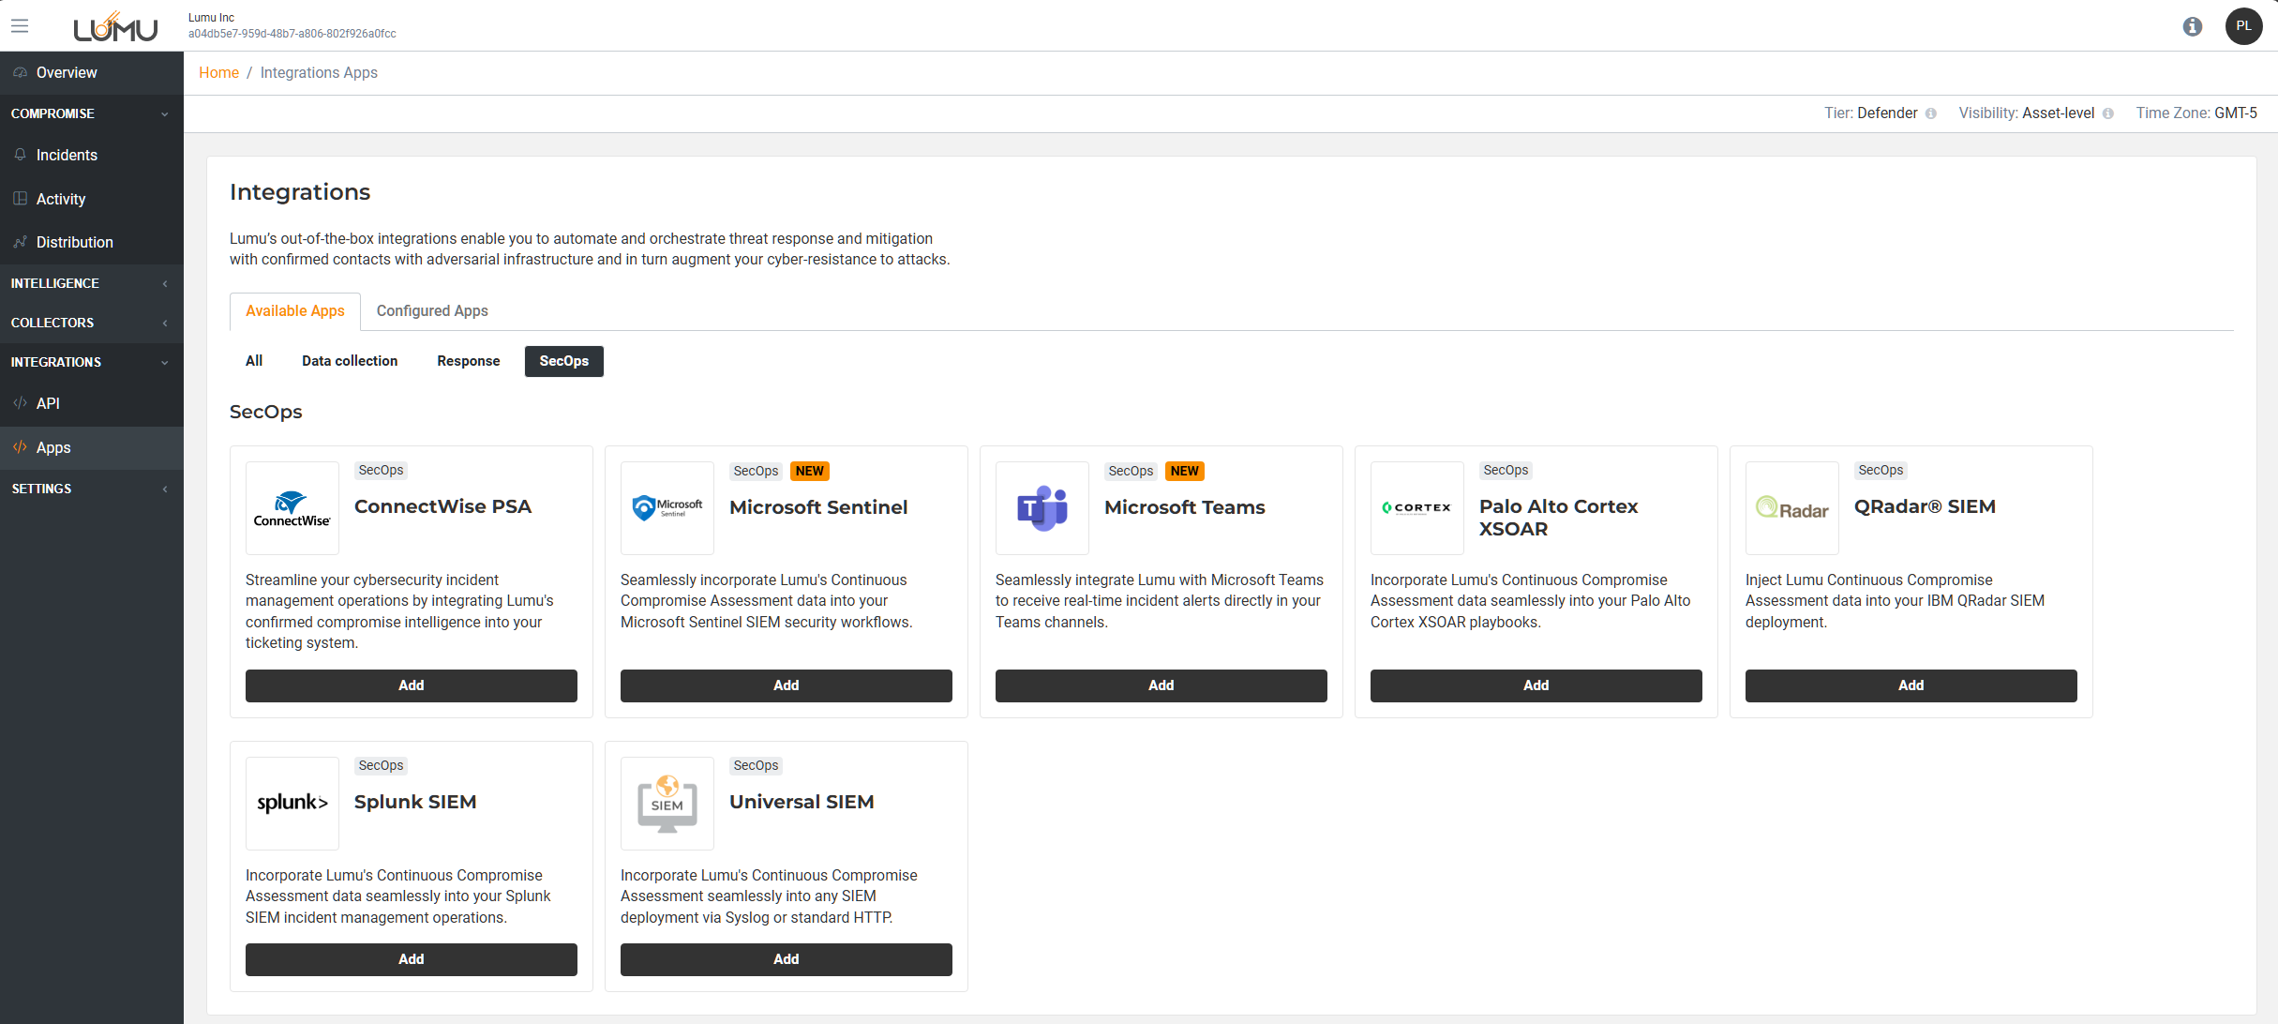Screen dimensions: 2278x1024
Task: Select the Data collection filter
Action: [350, 361]
